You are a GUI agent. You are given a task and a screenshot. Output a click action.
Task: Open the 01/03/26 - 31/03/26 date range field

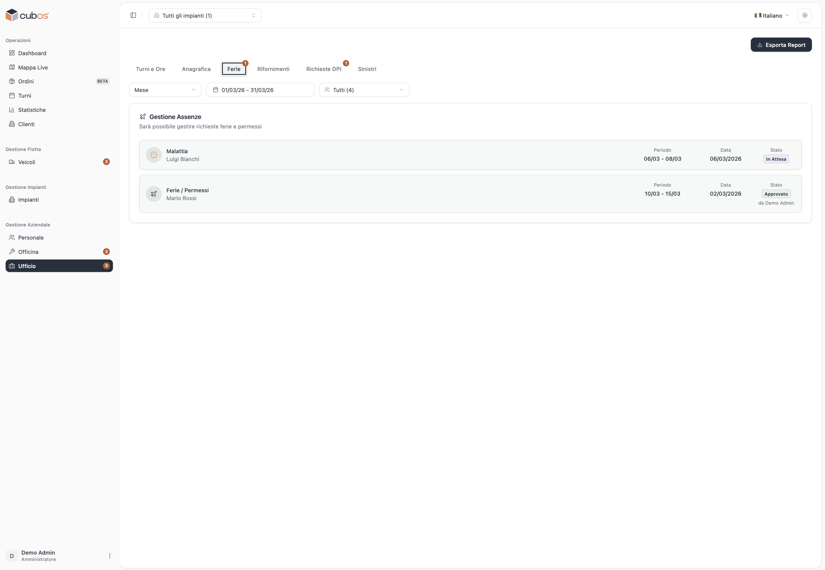[260, 90]
